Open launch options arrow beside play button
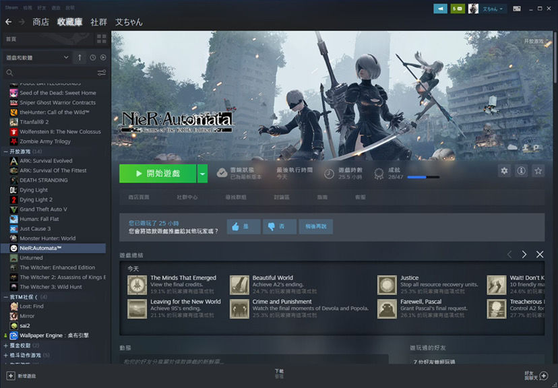The image size is (558, 388). point(202,174)
